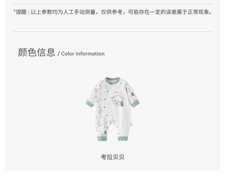The height and width of the screenshot is (174, 225).
Task: Click the words 仅供参考 in the notice
Action: (112, 12)
